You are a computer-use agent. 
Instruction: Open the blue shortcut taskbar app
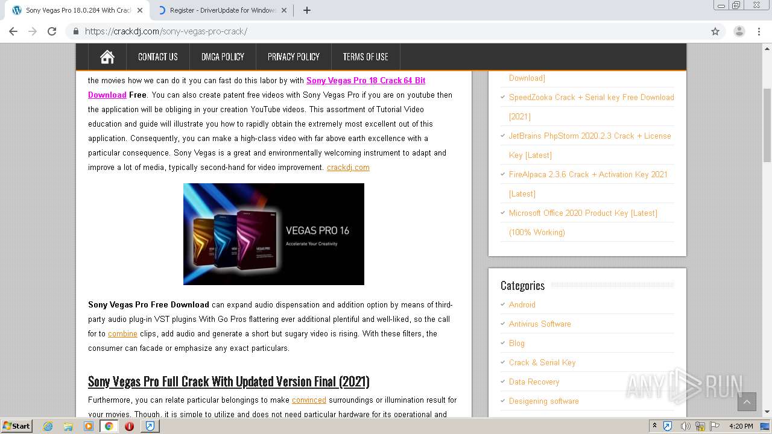click(150, 426)
